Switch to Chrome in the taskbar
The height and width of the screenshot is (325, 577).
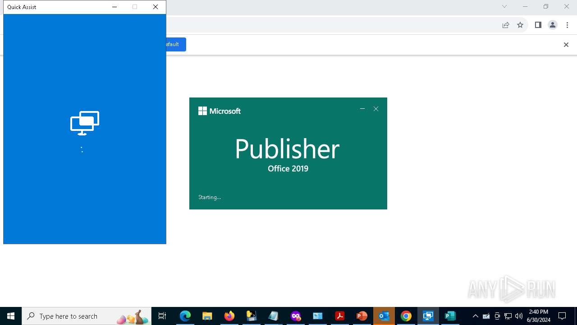coord(406,316)
